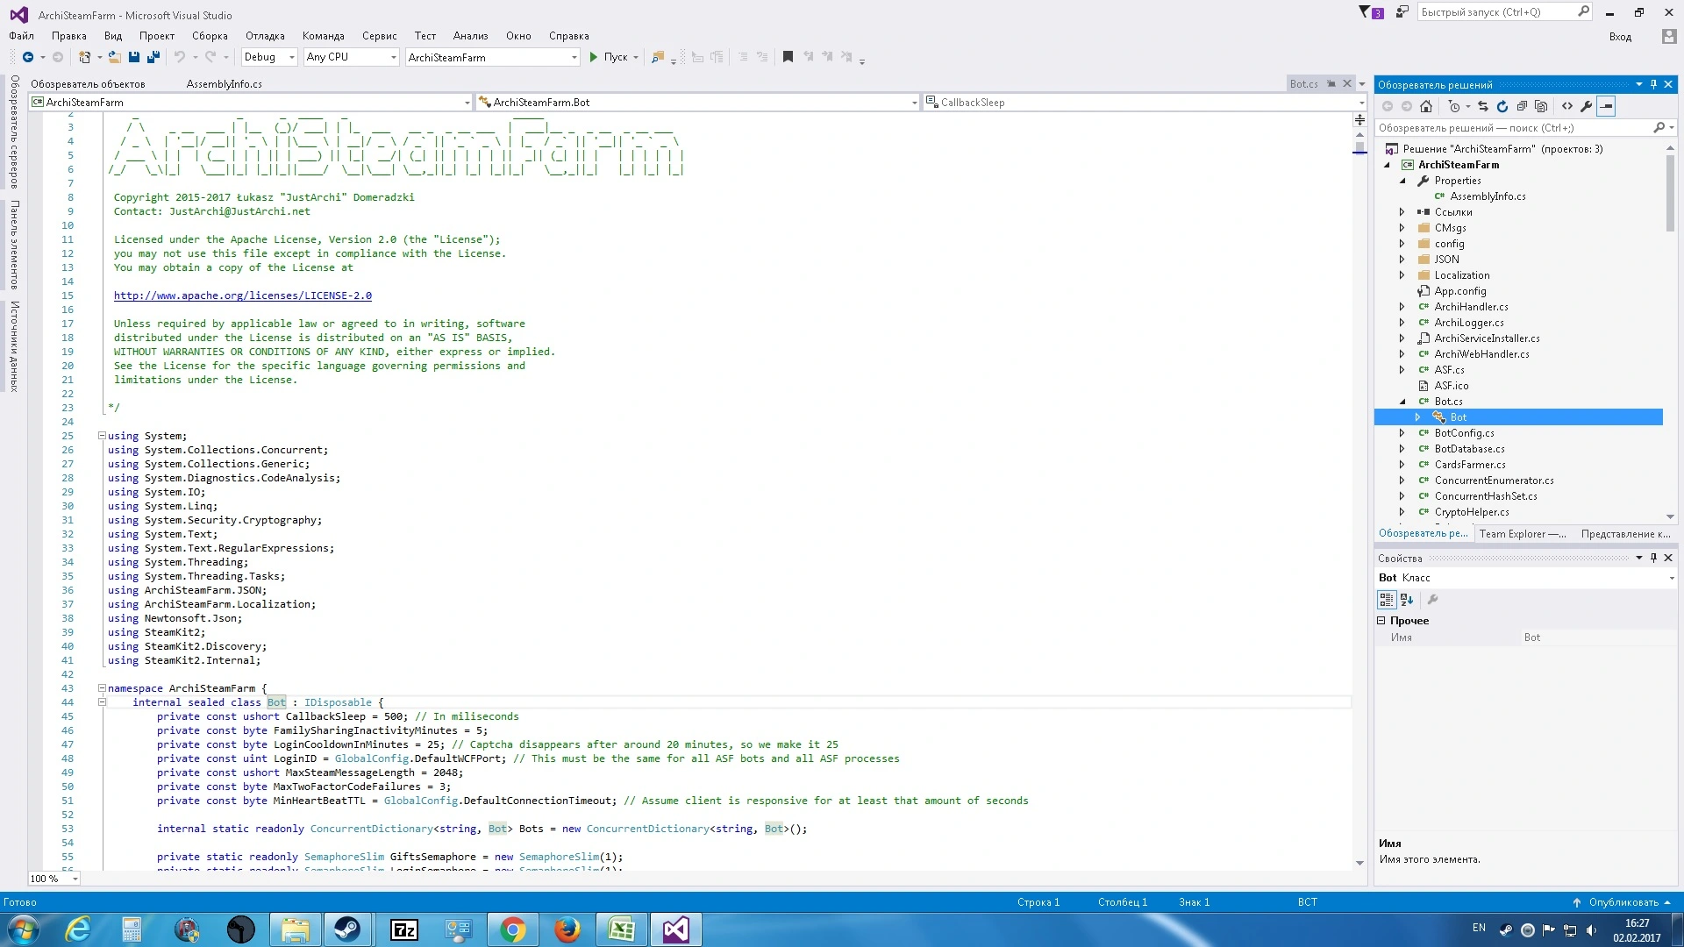Toggle a bookmark with the bookmark icon
1684x947 pixels.
click(788, 57)
